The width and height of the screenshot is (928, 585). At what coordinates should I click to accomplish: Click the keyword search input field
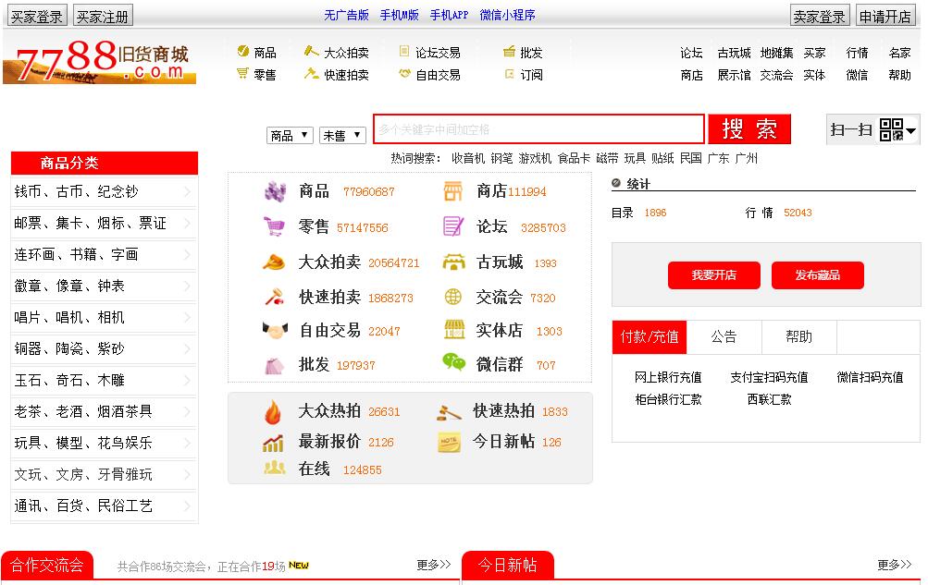tap(538, 129)
